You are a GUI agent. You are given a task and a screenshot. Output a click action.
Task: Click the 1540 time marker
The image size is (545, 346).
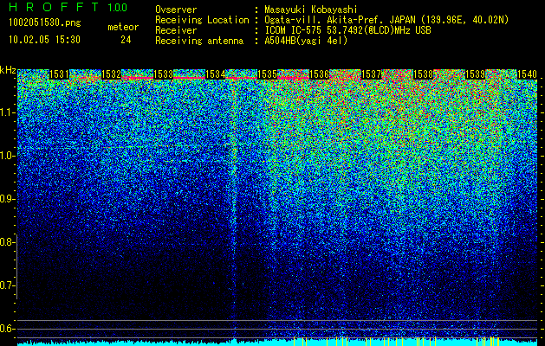(527, 74)
